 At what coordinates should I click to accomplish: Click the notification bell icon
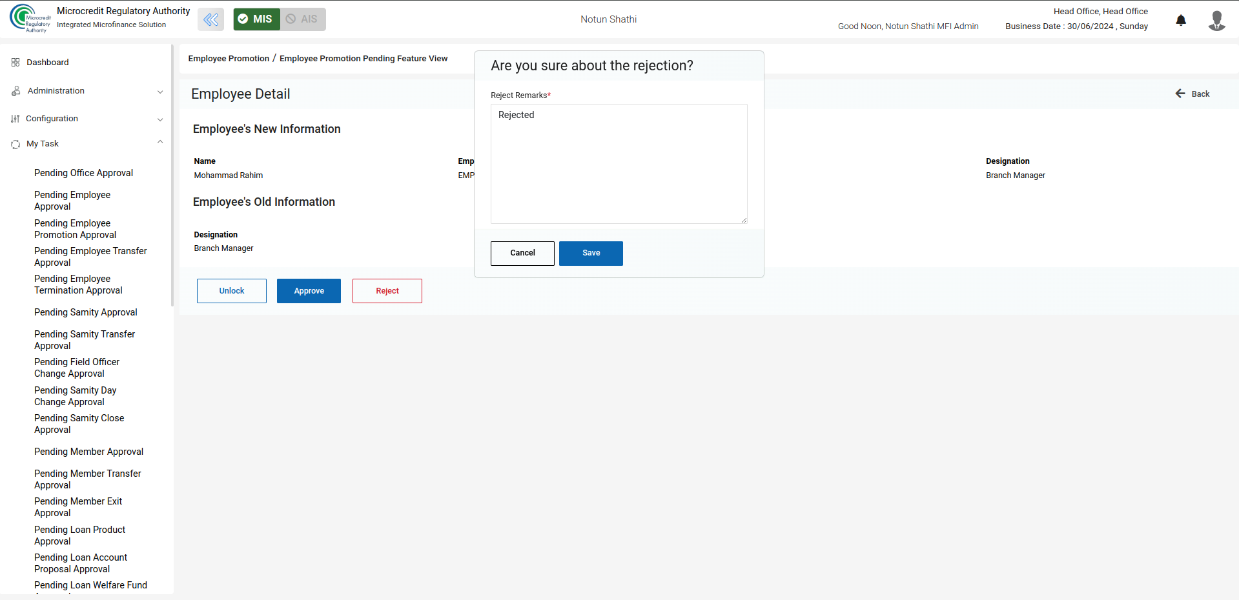pyautogui.click(x=1180, y=20)
